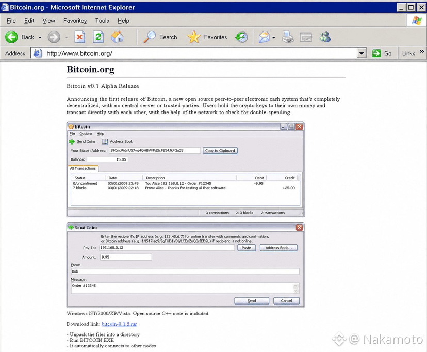Sort by the Status column header

[88, 178]
